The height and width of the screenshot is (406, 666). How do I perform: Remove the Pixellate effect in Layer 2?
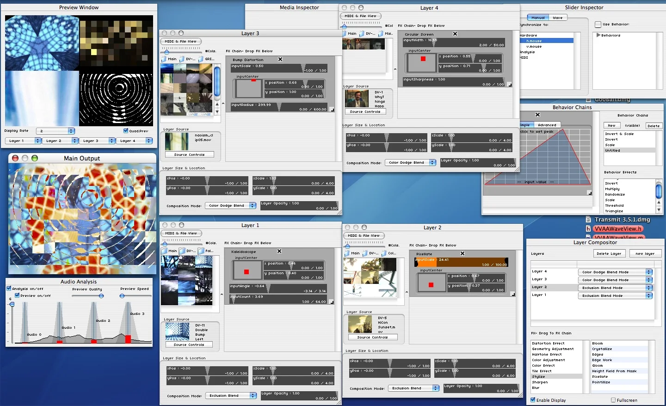tap(462, 253)
